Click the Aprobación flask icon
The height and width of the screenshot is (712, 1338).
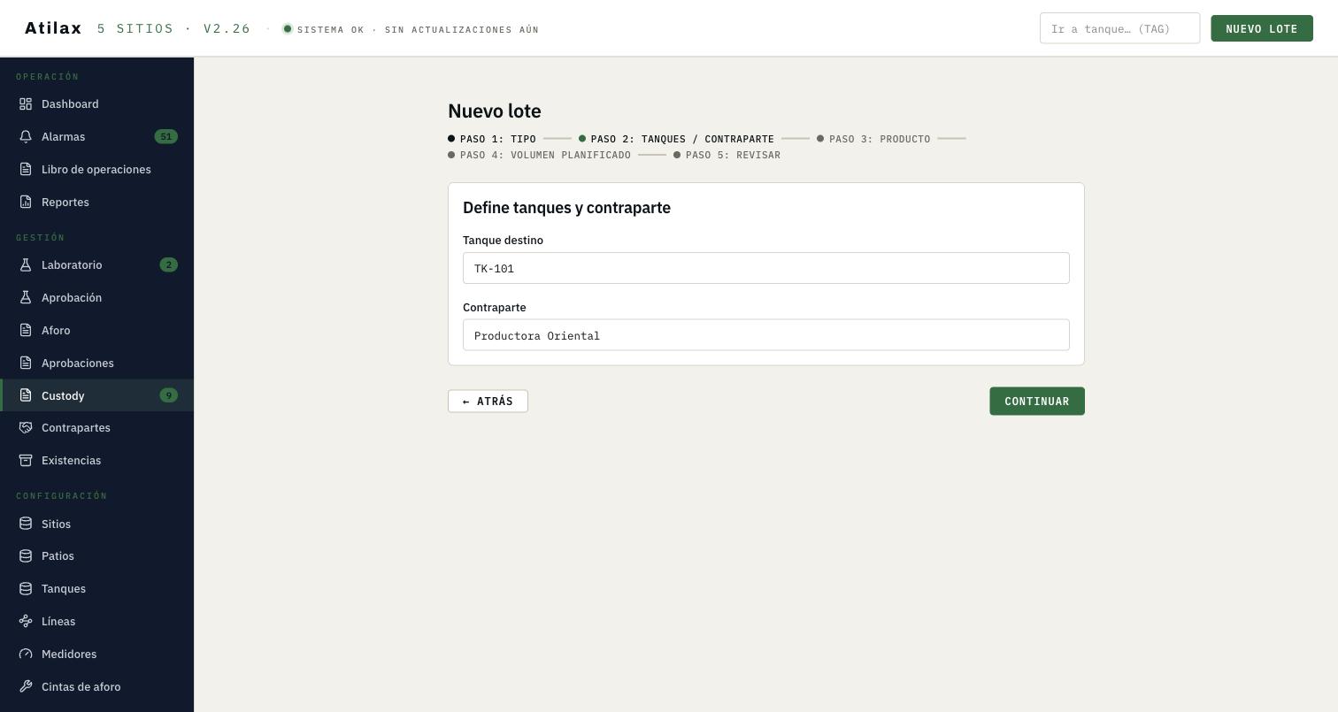click(x=26, y=298)
